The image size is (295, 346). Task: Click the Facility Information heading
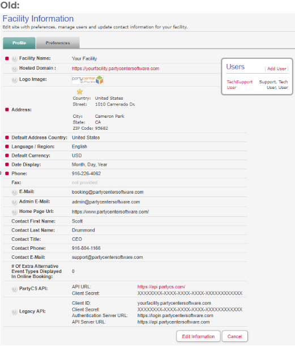38,19
